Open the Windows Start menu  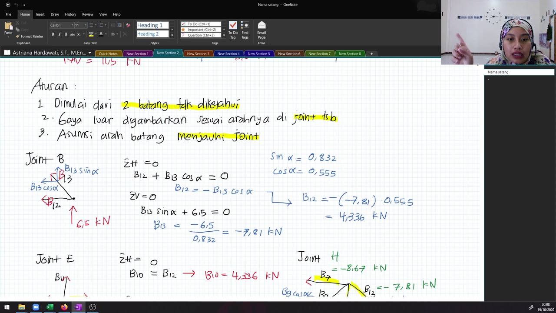[x=7, y=307]
